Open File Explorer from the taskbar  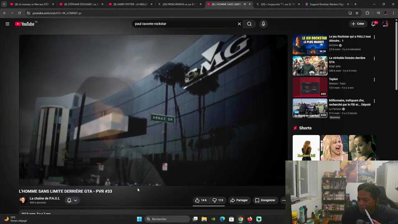(204, 219)
